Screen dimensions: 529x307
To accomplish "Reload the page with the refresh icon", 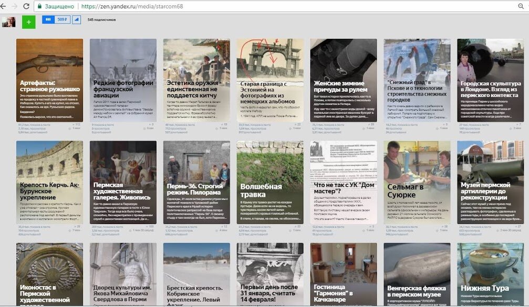I will (x=26, y=6).
